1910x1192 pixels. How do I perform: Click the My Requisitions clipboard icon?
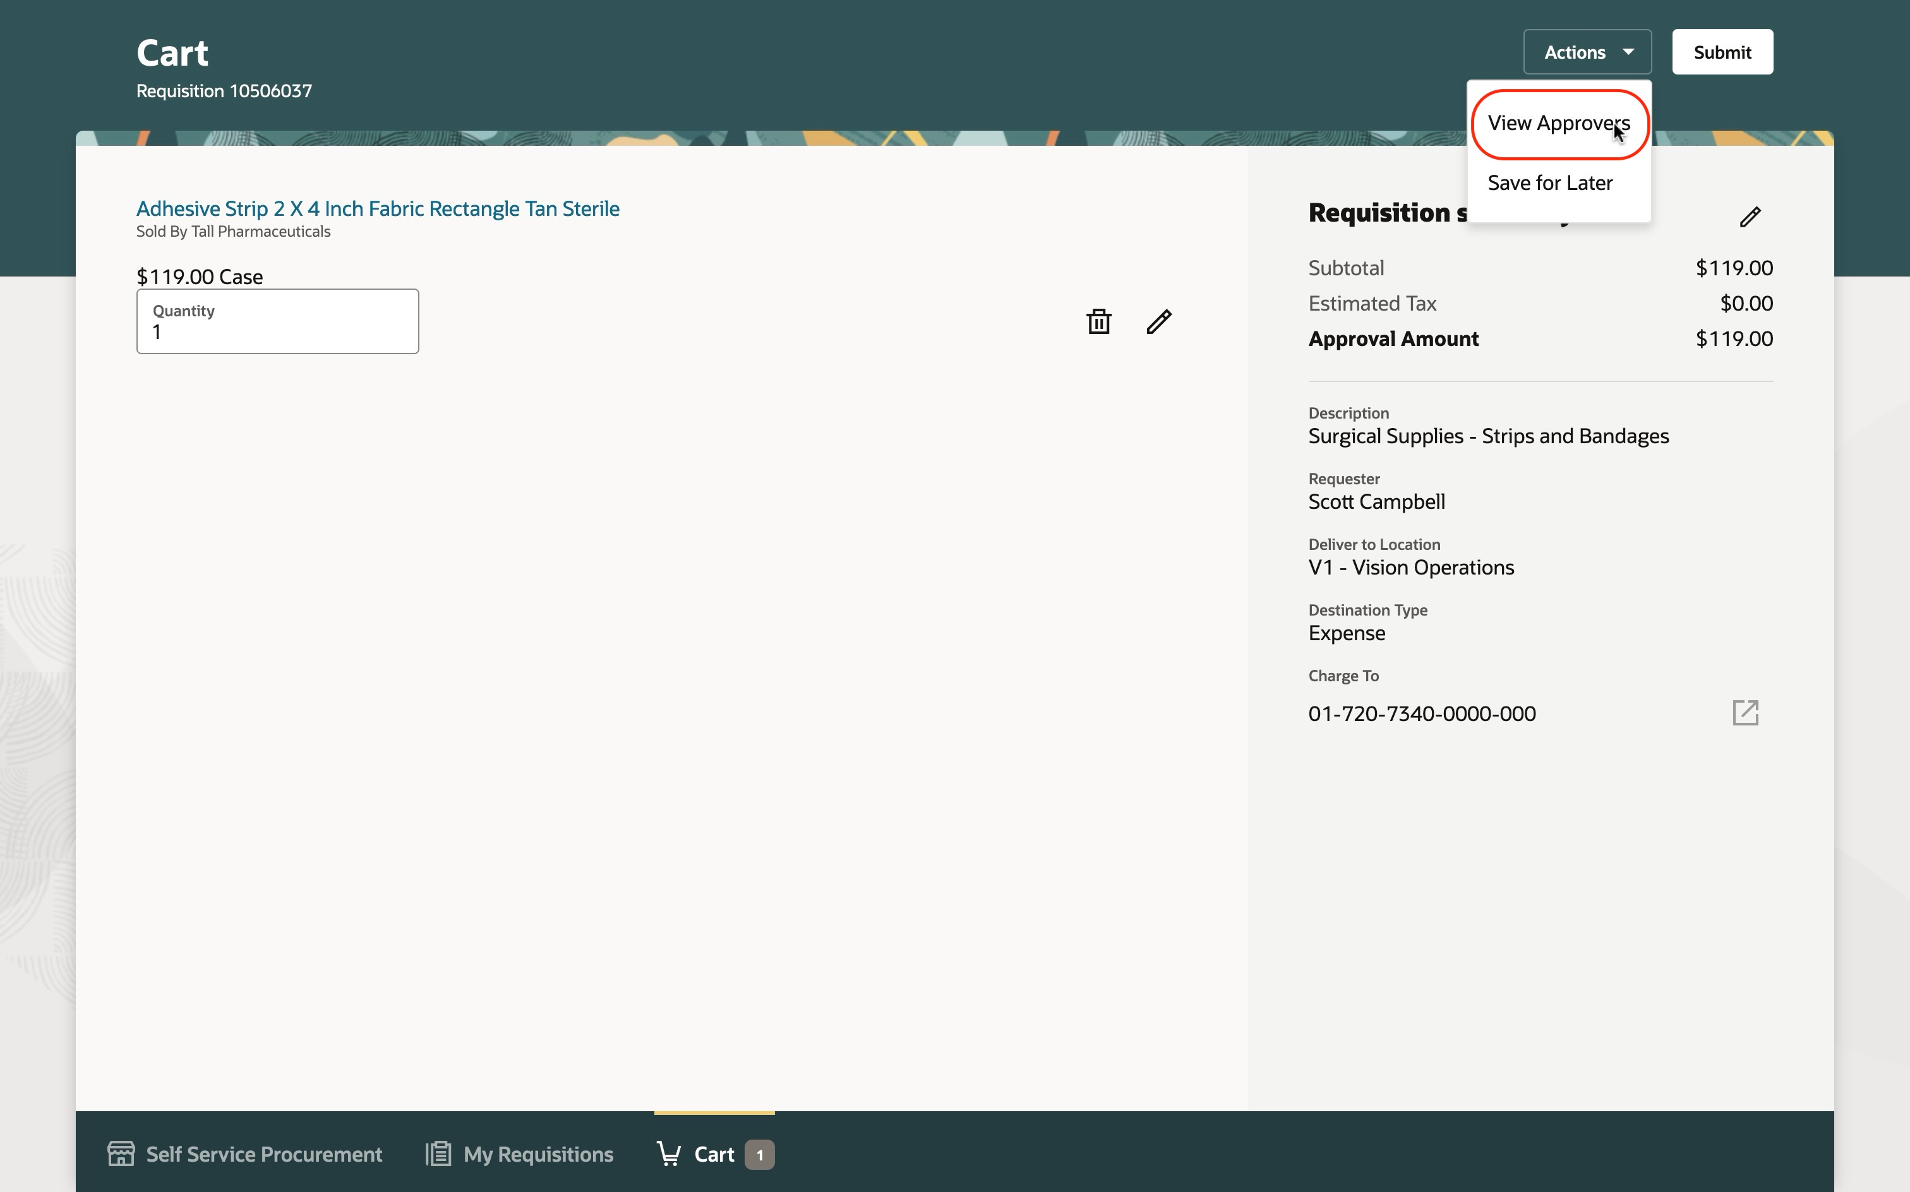pos(438,1154)
